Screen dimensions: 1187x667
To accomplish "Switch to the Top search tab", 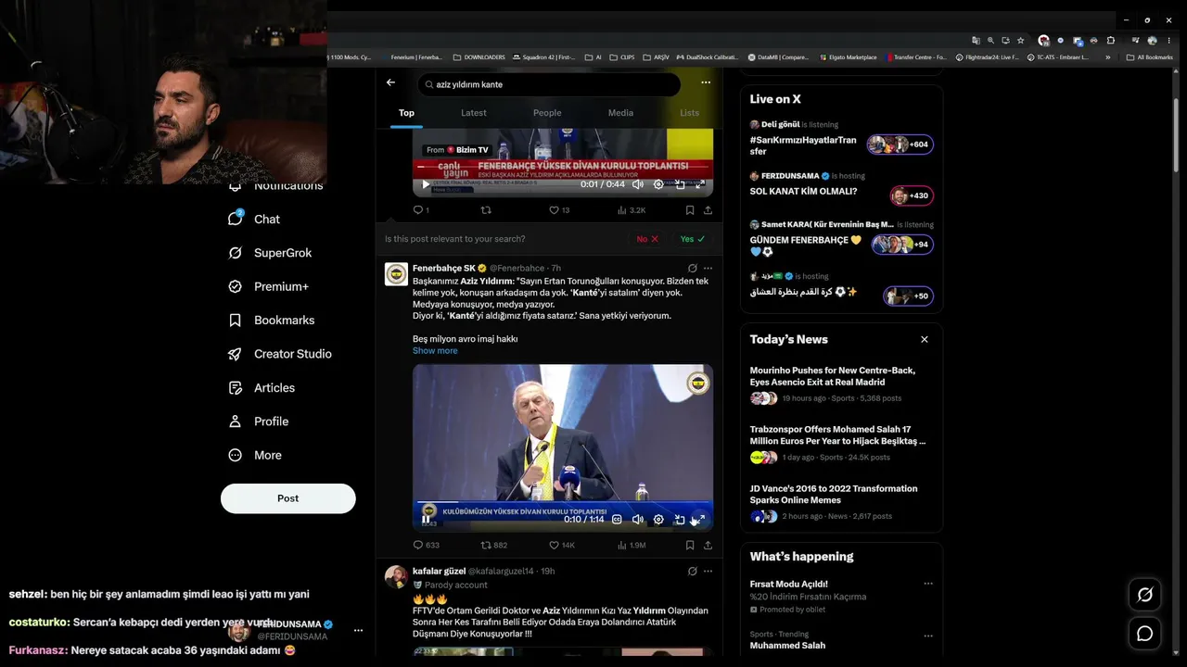I will pos(406,113).
